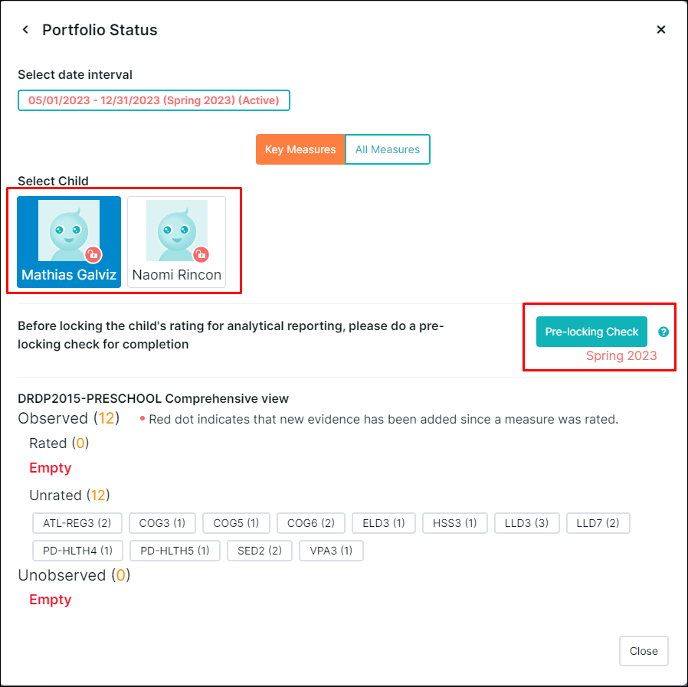688x687 pixels.
Task: Click the back arrow beside Portfolio Status
Action: (x=25, y=30)
